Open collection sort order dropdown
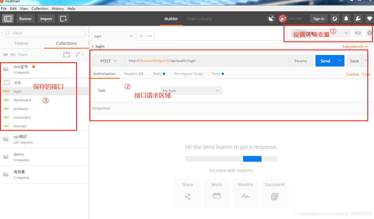Viewport: 374px width, 219px height. 79,54
